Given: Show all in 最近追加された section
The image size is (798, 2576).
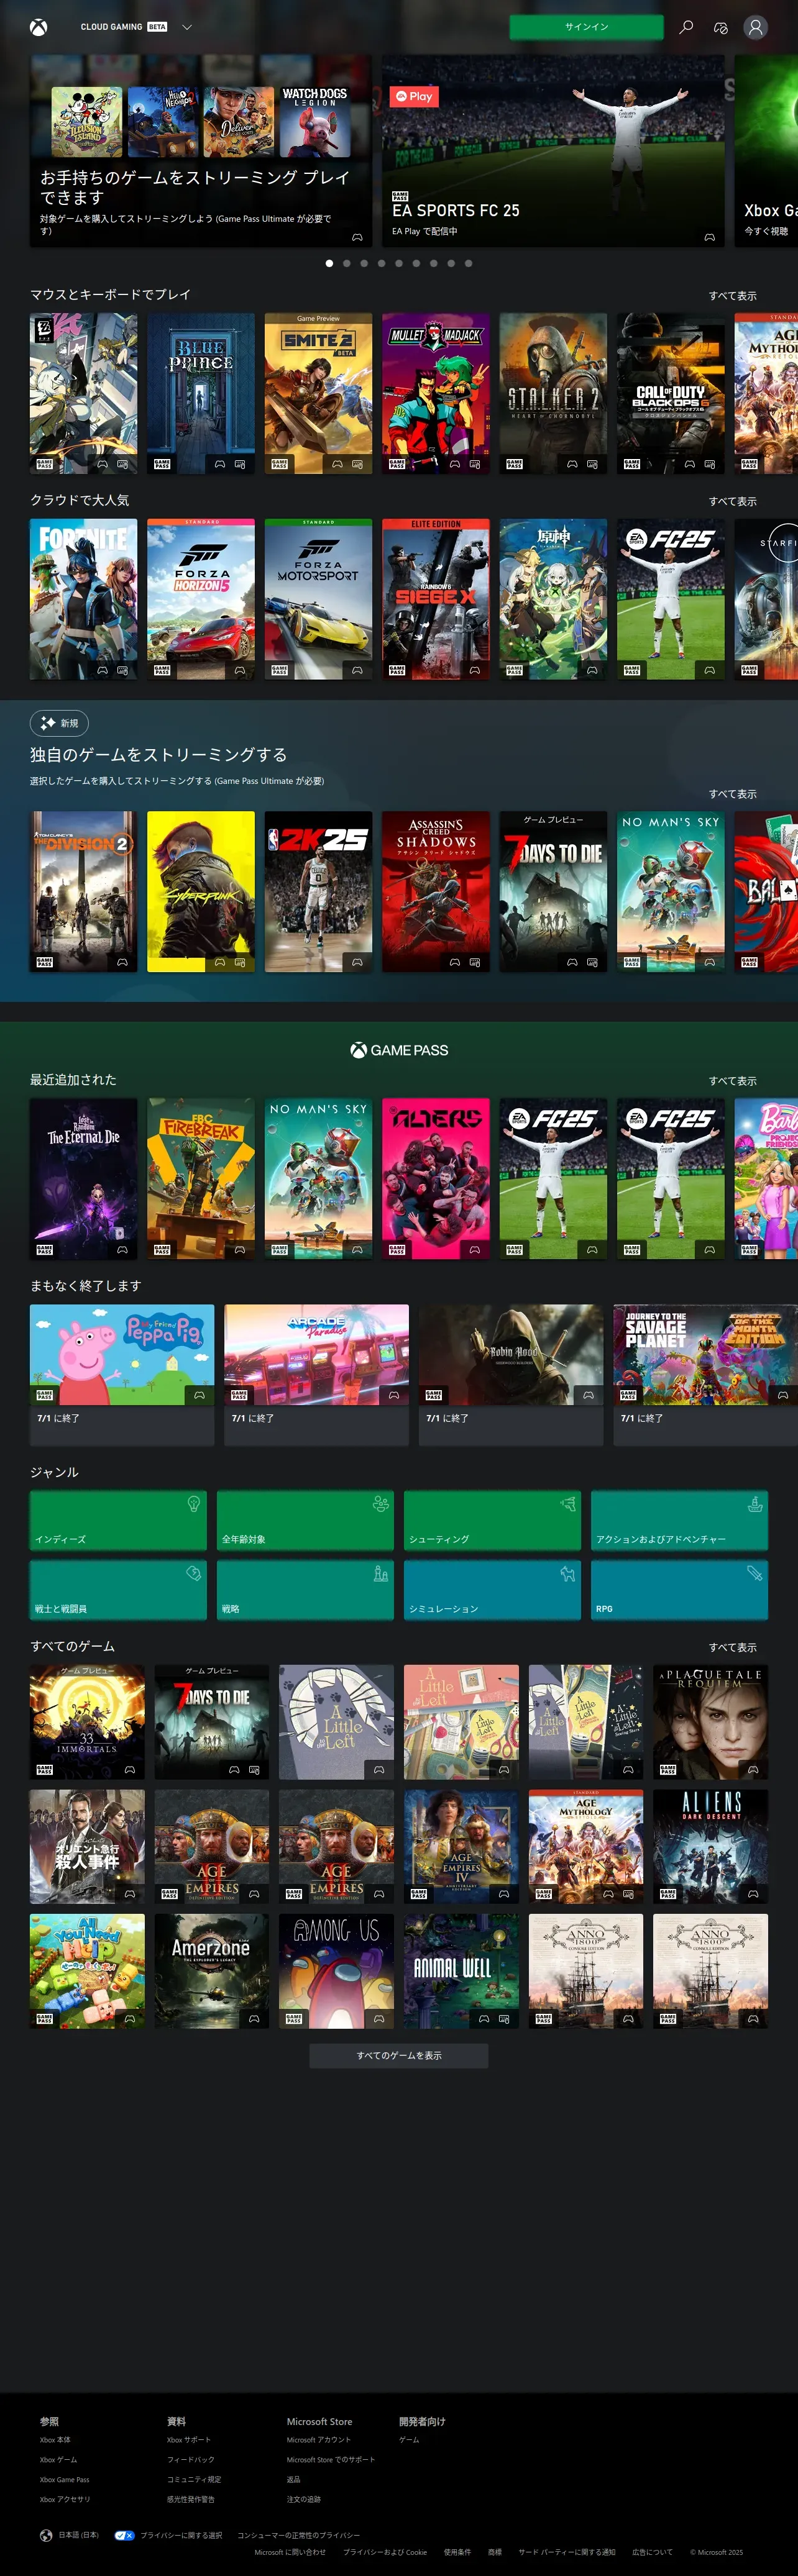Looking at the screenshot, I should (x=733, y=1081).
